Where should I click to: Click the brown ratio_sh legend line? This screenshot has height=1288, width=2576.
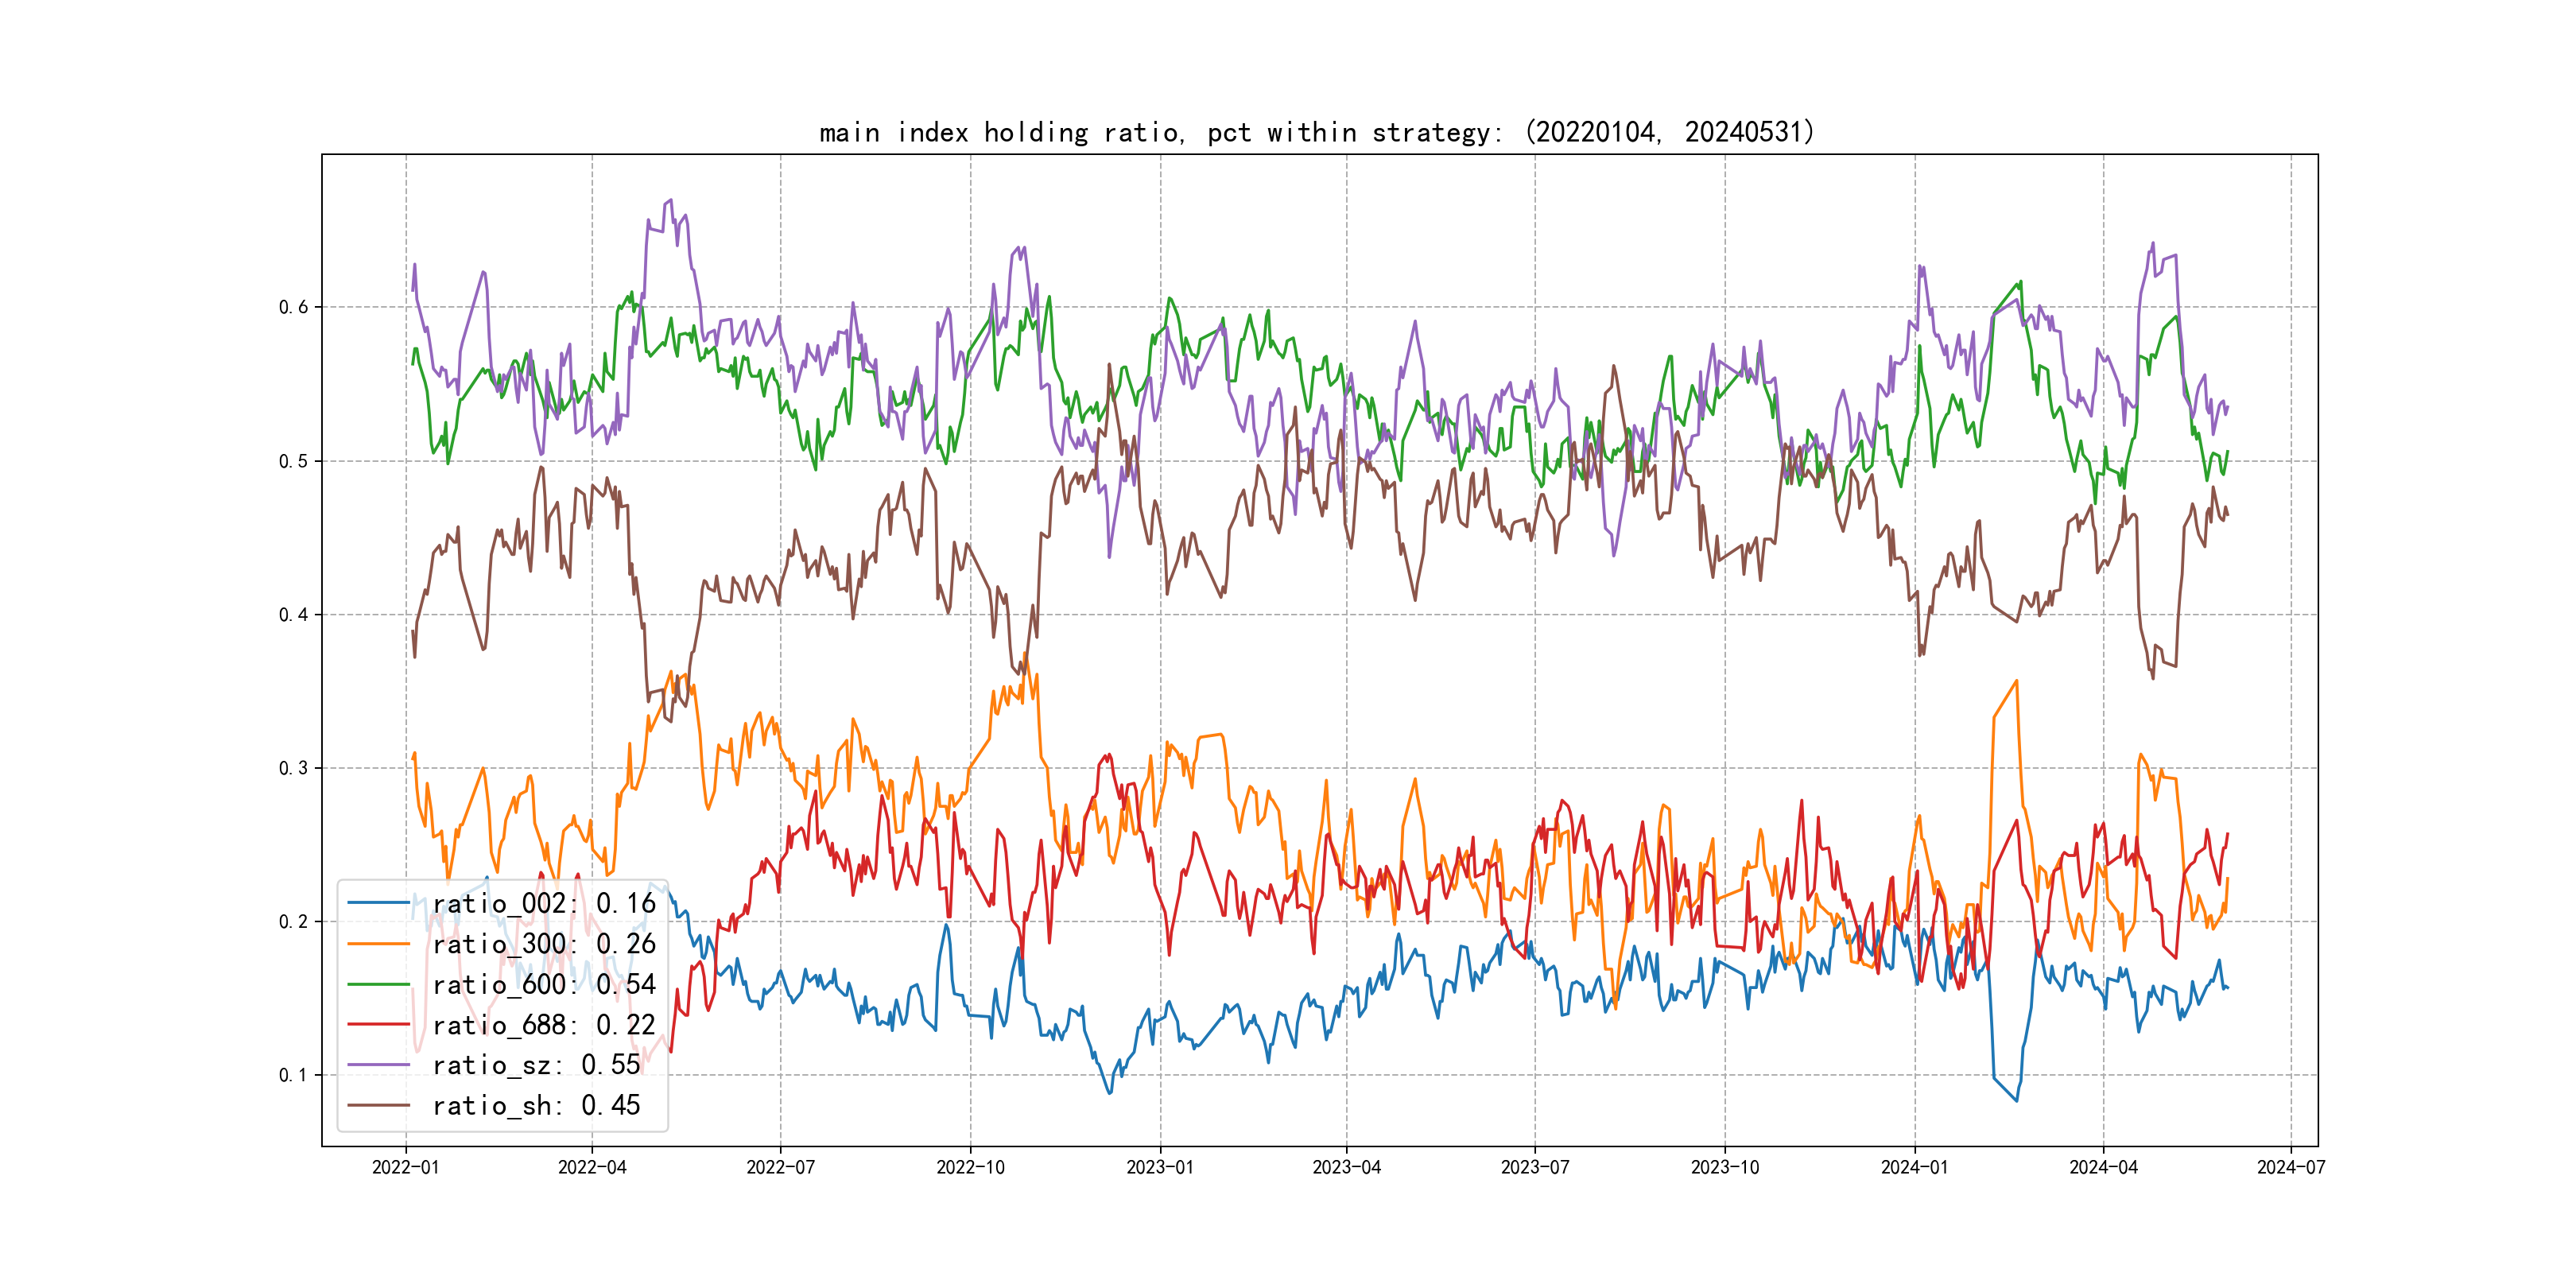pyautogui.click(x=378, y=1105)
